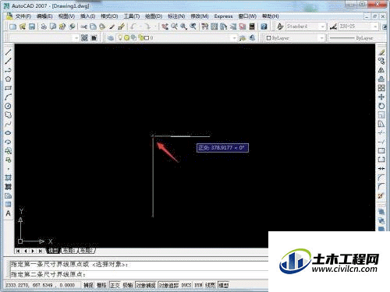This screenshot has height=292, width=390.
Task: Switch to the 布局1 layout tab
Action: (69, 251)
